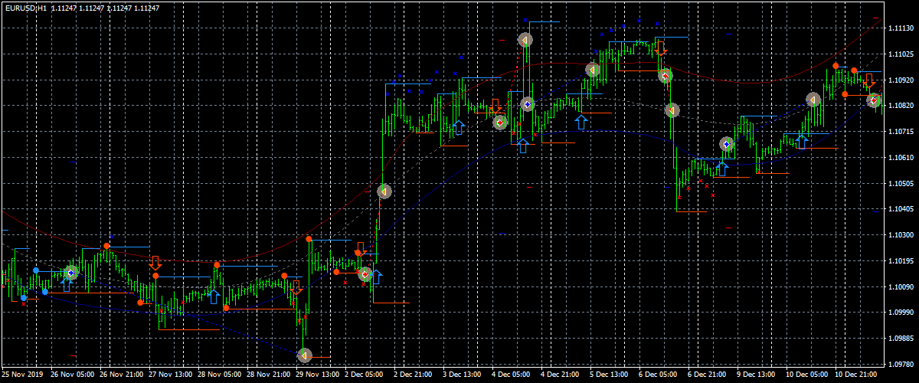Click the 3 Dec 13:00 time label

click(x=463, y=375)
